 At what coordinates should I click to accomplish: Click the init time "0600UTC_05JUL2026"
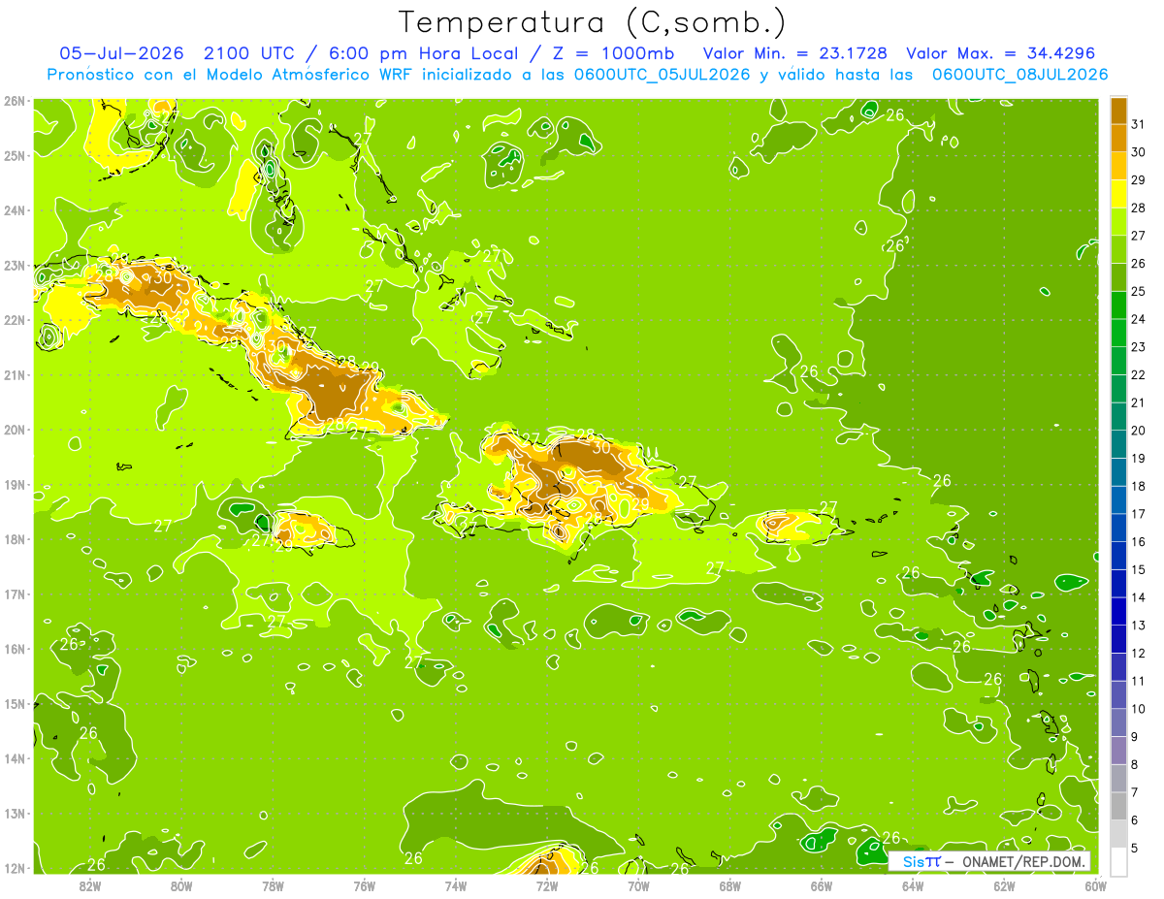point(661,75)
